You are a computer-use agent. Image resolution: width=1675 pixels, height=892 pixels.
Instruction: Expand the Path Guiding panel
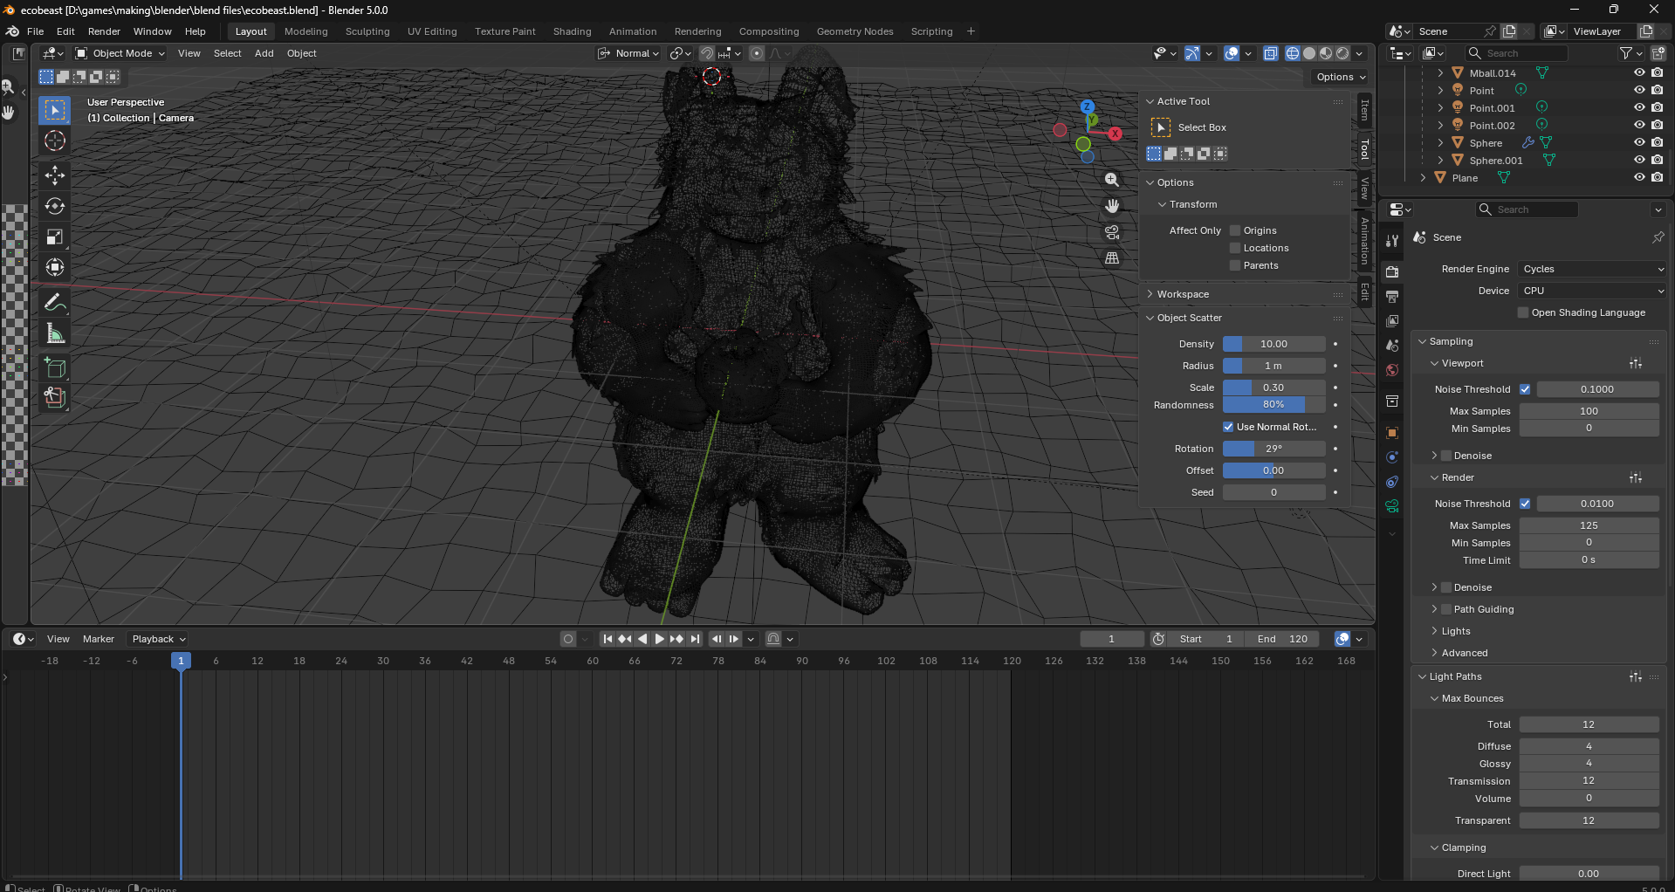tap(1434, 609)
